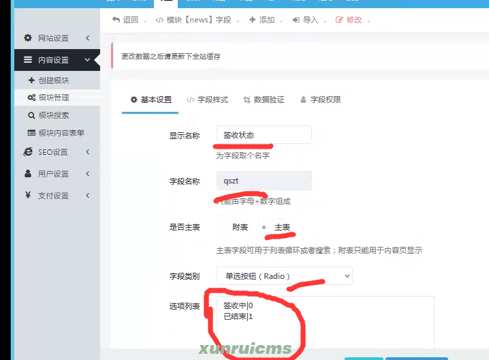Expand the 支付设置 menu chevron

[x=88, y=196]
